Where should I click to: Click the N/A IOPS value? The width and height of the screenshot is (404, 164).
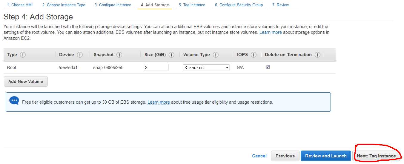tap(240, 68)
